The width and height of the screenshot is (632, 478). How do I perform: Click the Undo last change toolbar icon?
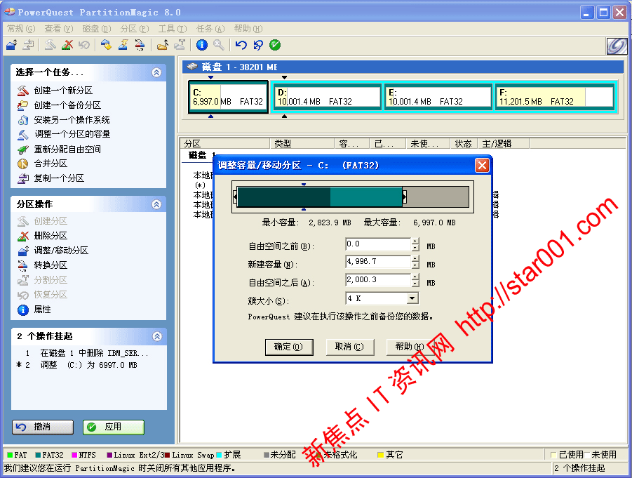[241, 45]
